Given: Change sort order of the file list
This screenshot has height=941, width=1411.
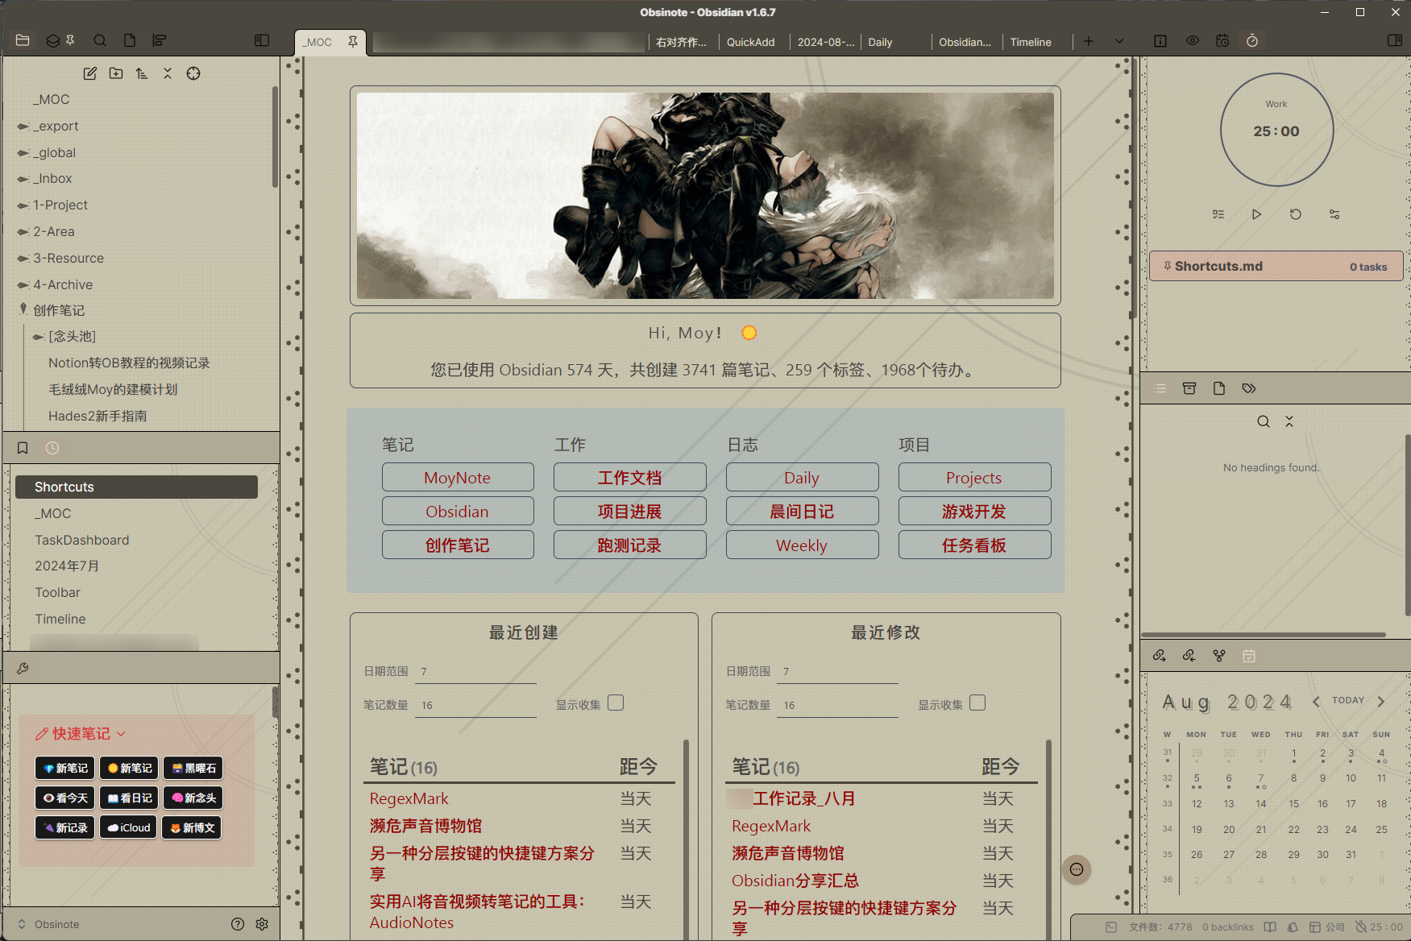Looking at the screenshot, I should pyautogui.click(x=142, y=73).
